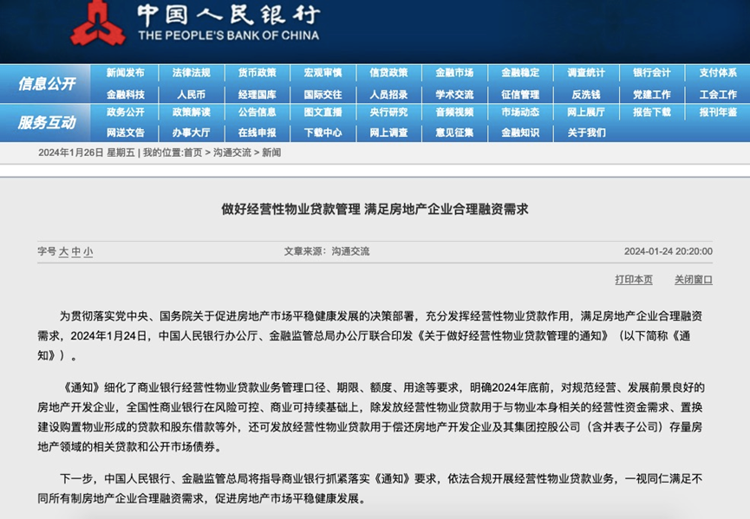
Task: Select 政务公开 under 服务互动
Action: (126, 113)
